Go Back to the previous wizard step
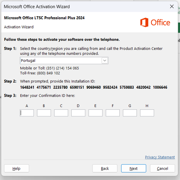180x180 pixels. pos(105,168)
